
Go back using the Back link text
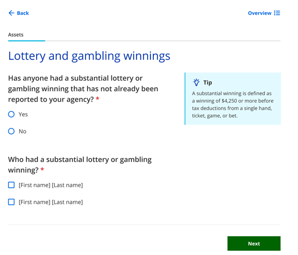pos(23,13)
